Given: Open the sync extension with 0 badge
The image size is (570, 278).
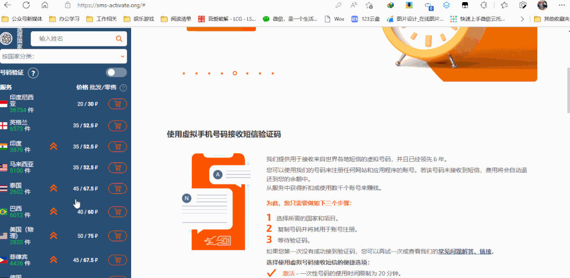Looking at the screenshot, I should (429, 5).
